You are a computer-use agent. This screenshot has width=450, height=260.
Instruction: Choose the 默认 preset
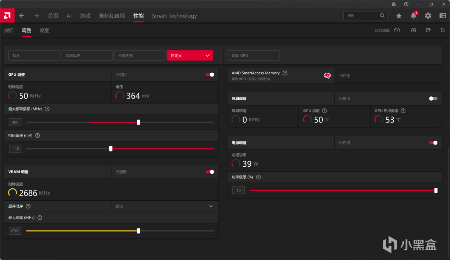point(34,55)
